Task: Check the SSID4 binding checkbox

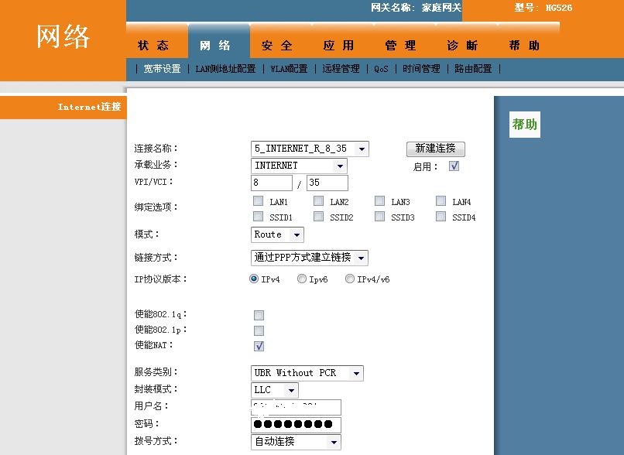Action: click(x=441, y=217)
